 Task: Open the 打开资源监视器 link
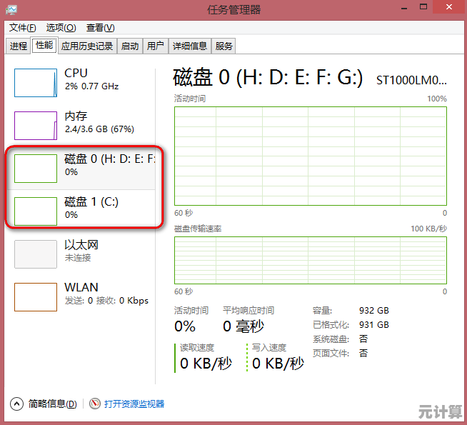pos(134,404)
